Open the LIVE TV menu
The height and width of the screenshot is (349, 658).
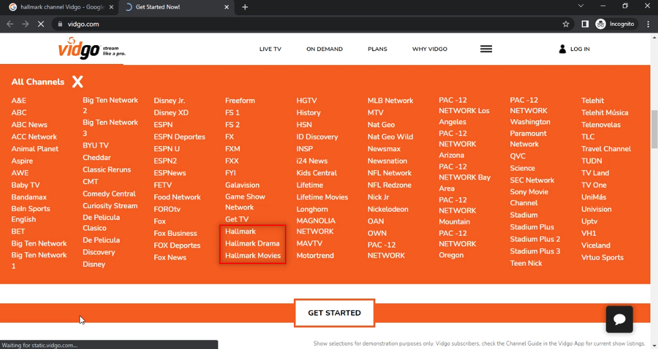point(270,49)
